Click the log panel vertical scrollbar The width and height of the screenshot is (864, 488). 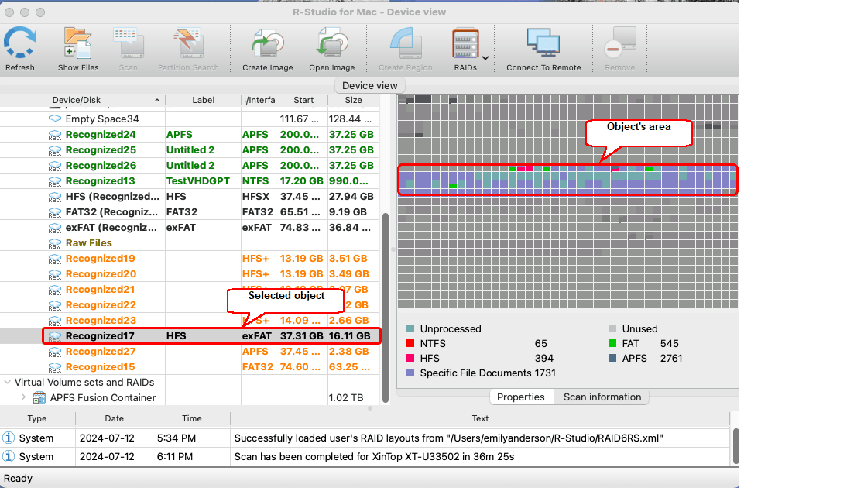click(x=735, y=446)
